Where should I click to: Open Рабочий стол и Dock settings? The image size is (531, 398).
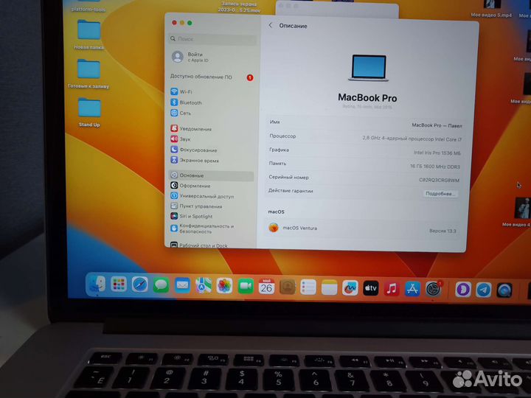pyautogui.click(x=199, y=245)
